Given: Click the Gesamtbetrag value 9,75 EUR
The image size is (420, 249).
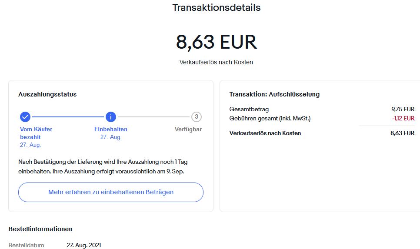Looking at the screenshot, I should (x=403, y=110).
